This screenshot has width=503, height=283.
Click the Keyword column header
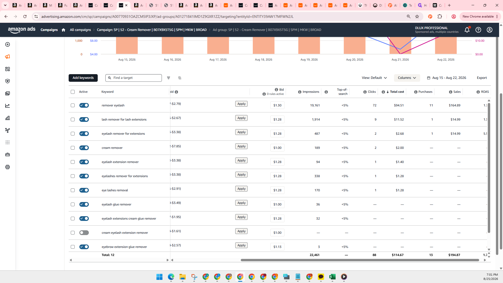point(107,92)
